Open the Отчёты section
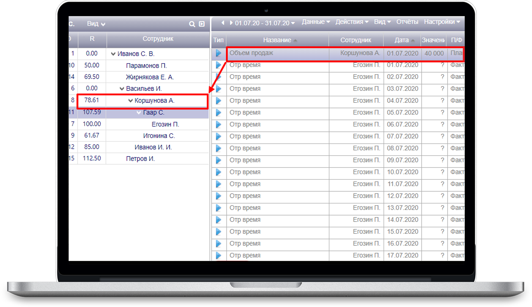The image size is (532, 307). pos(407,22)
